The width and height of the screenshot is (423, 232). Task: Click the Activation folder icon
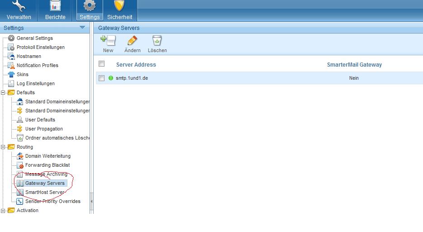(11, 210)
